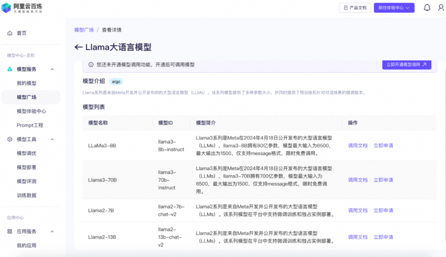Select the Llama3-70B model name cell
Viewport: 446px width, 257px height.
(x=102, y=180)
